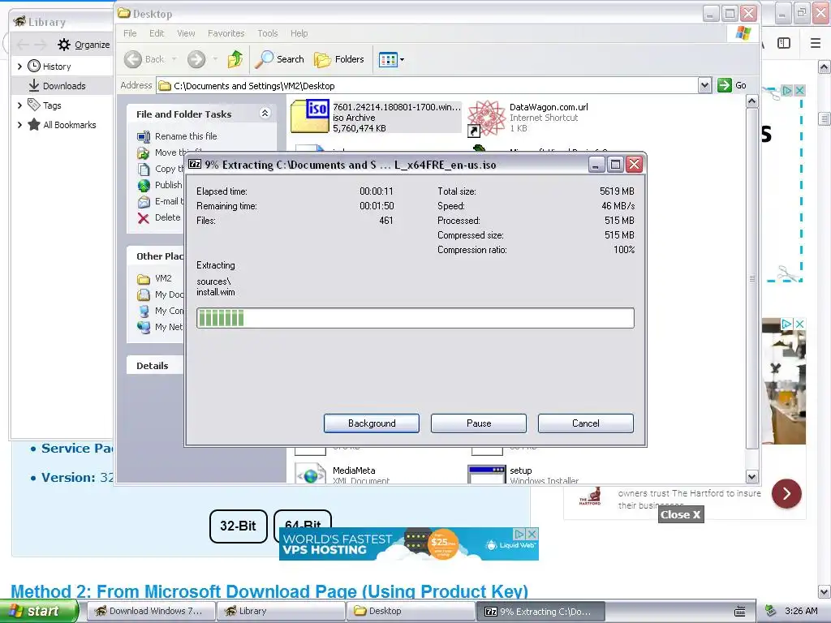Select the MediaMeta XML document icon
Screen dimensions: 831x623
(x=311, y=474)
